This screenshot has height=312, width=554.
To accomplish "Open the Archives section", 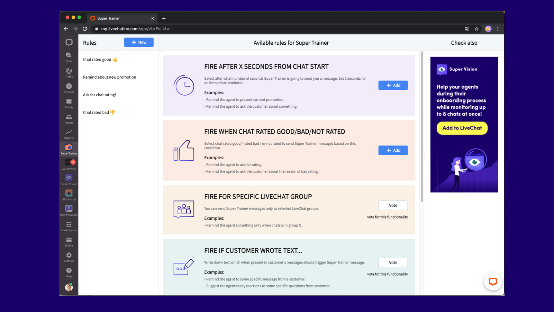I will pyautogui.click(x=69, y=88).
